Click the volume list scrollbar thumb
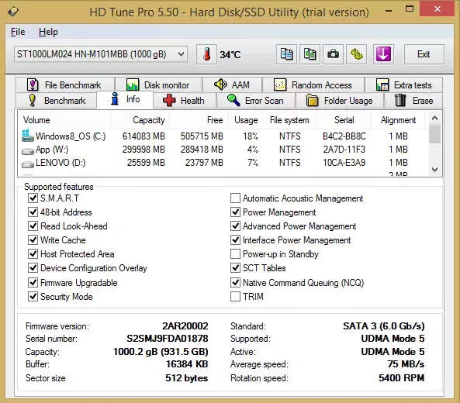This screenshot has width=460, height=403. click(x=434, y=134)
